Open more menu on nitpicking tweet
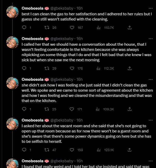 point(151,38)
